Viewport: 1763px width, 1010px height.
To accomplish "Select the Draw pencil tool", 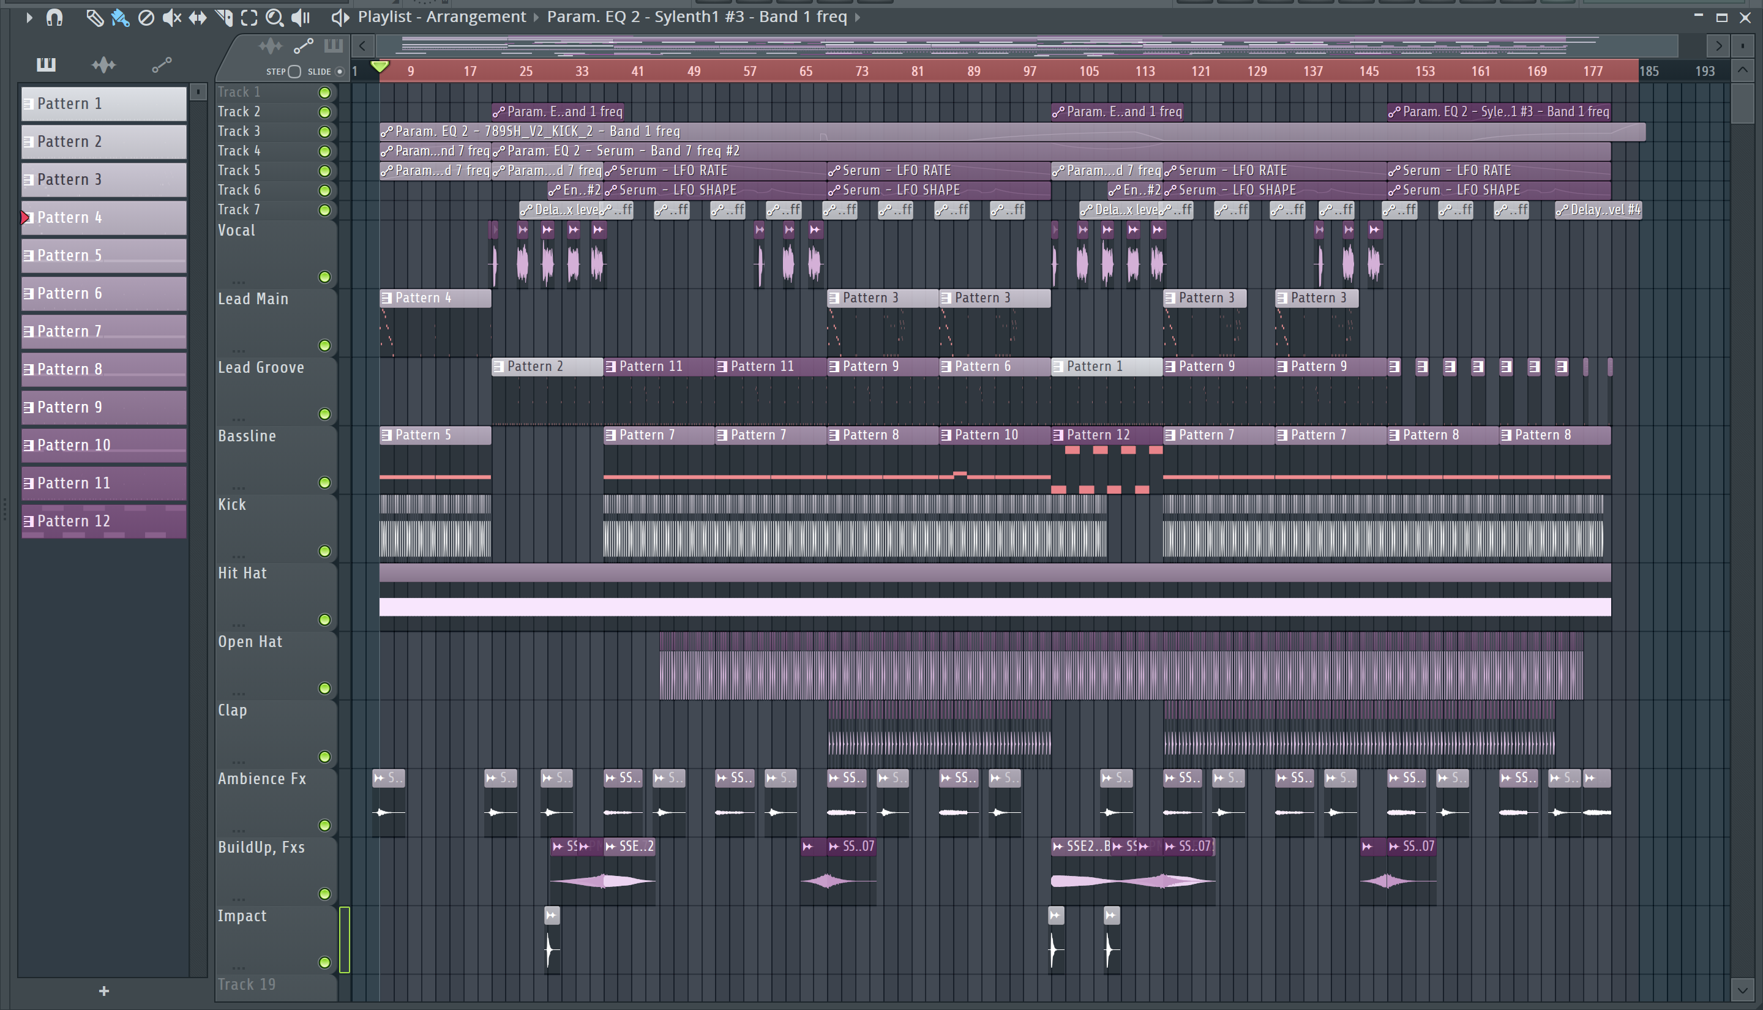I will click(x=94, y=17).
